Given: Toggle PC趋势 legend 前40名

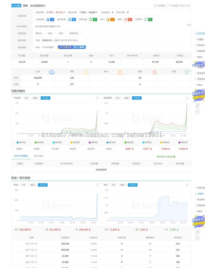Looking at the screenshot, I should pos(75,142).
